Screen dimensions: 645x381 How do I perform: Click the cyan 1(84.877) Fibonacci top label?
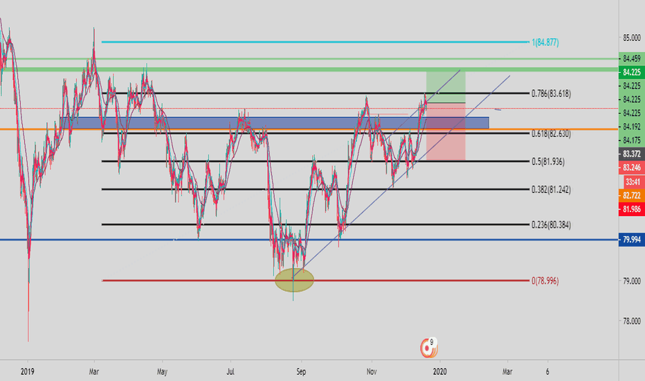545,42
